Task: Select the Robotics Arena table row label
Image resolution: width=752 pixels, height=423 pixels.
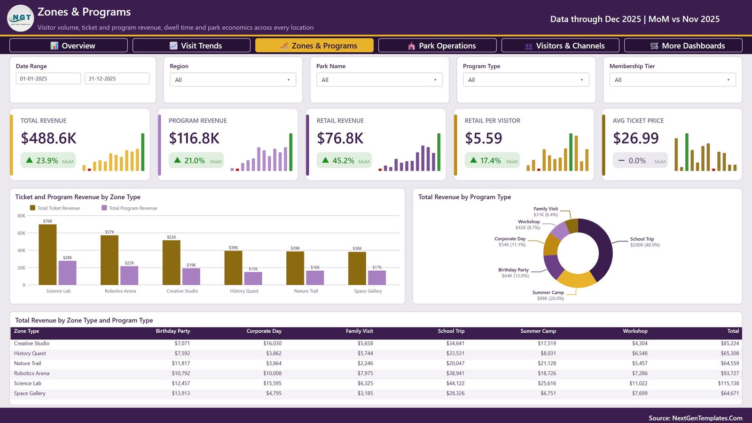Action: [31, 373]
